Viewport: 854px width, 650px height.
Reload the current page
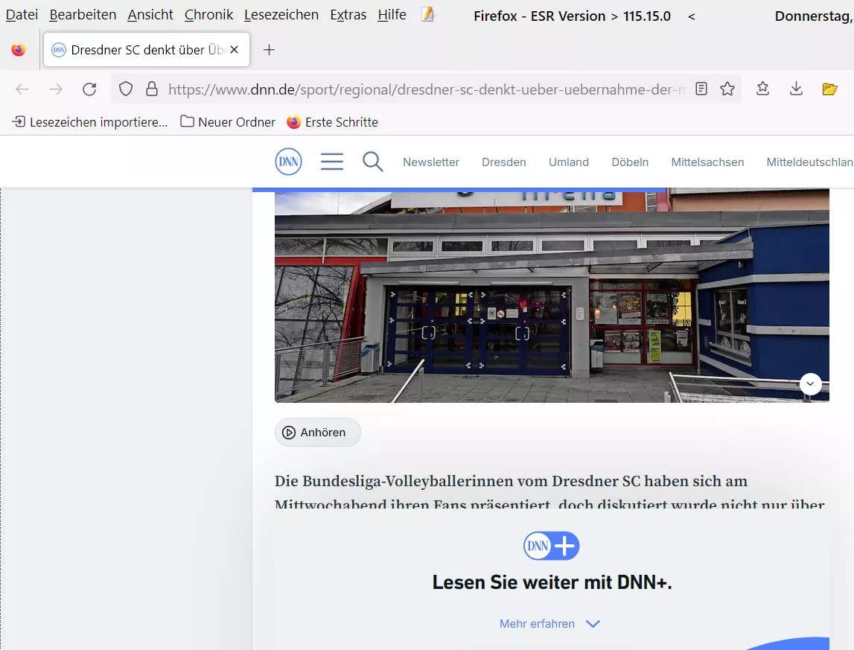pyautogui.click(x=89, y=89)
